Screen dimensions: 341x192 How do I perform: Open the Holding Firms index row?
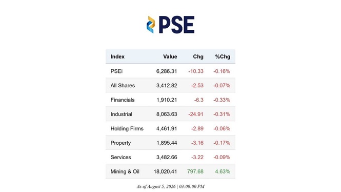(170, 128)
